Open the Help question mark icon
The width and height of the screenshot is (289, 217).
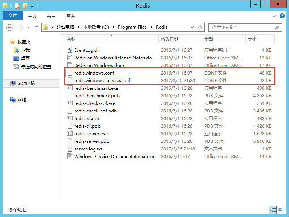tap(282, 16)
